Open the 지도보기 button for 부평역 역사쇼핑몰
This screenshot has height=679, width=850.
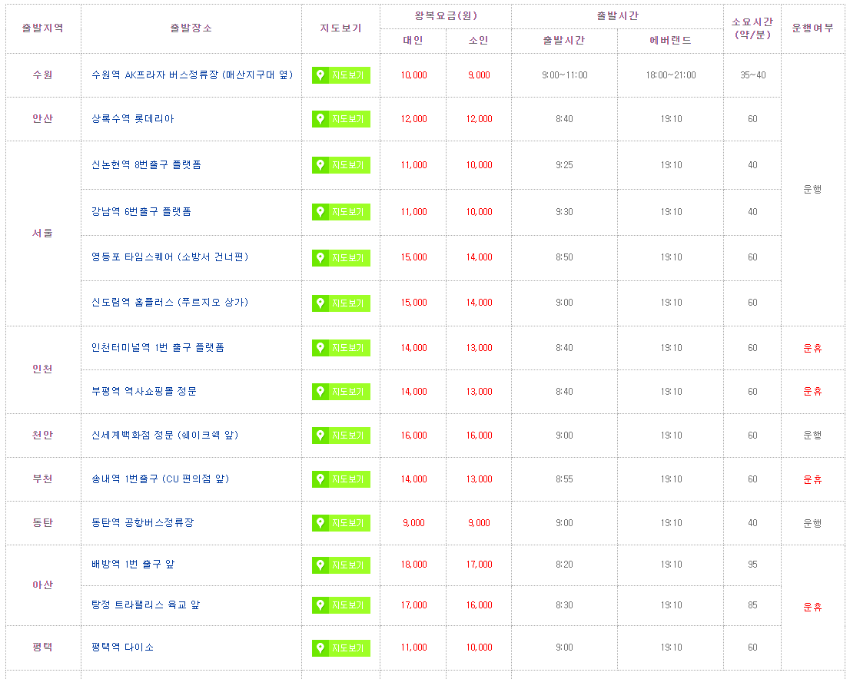pyautogui.click(x=340, y=392)
